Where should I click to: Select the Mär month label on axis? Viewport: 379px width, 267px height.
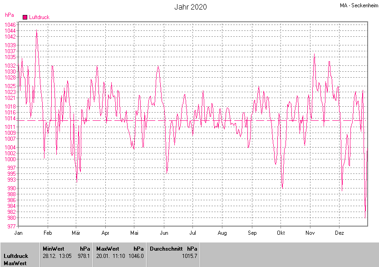[x=76, y=233]
